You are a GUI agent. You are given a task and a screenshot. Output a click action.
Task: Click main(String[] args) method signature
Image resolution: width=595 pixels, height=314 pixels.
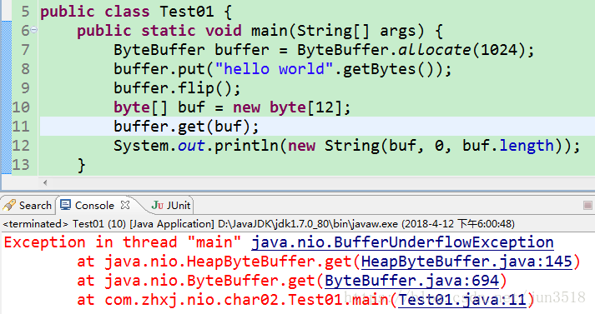click(x=338, y=31)
